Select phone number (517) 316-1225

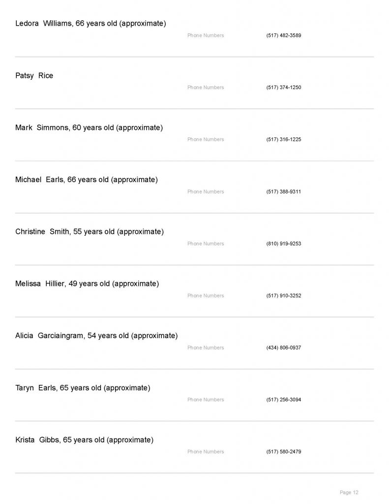(283, 140)
